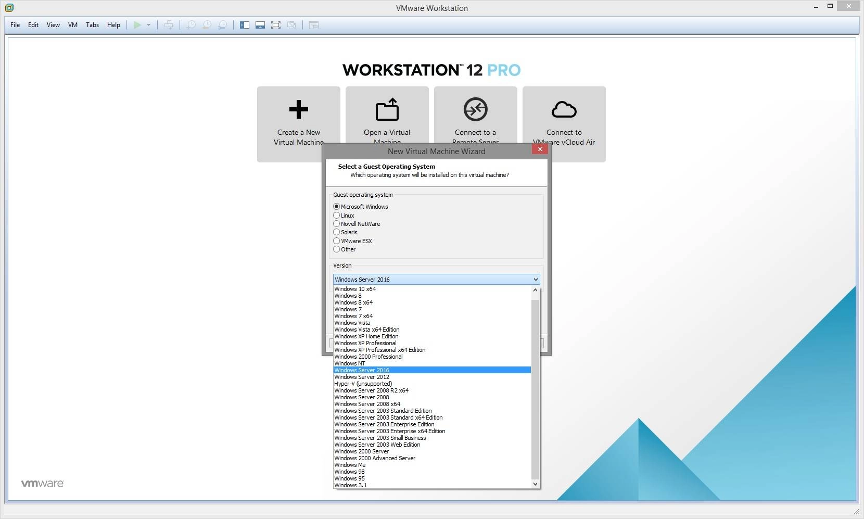Choose Windows 8 (non-x64) from list
The width and height of the screenshot is (864, 519).
click(x=432, y=296)
